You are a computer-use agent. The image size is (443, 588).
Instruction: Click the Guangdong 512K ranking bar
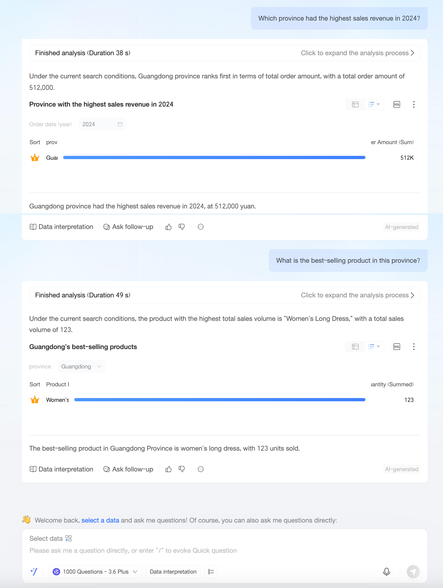point(214,158)
